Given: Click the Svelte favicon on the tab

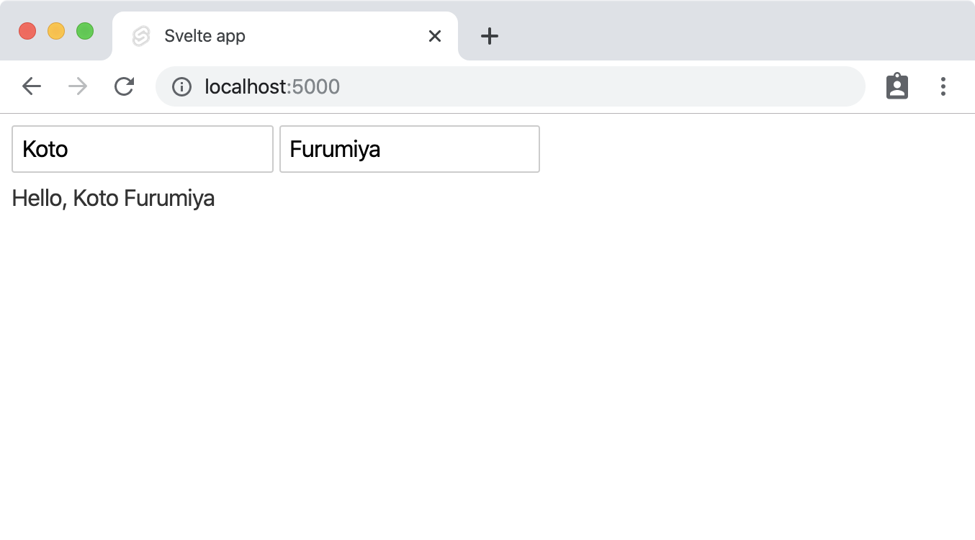Looking at the screenshot, I should coord(141,36).
